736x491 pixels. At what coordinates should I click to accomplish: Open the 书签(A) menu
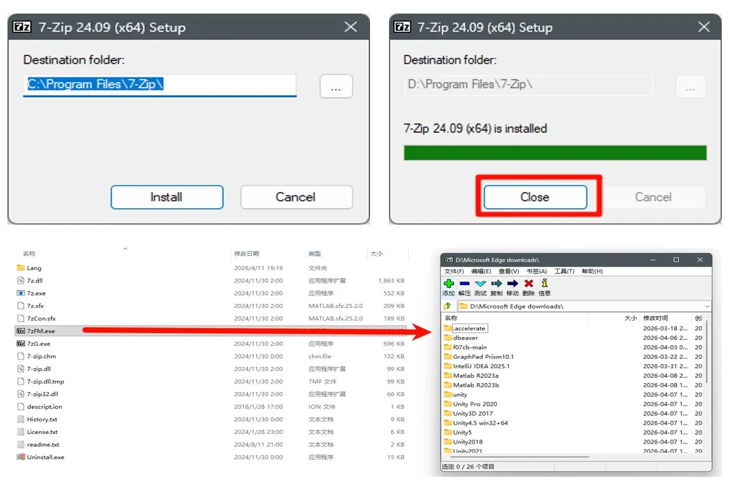click(x=536, y=271)
